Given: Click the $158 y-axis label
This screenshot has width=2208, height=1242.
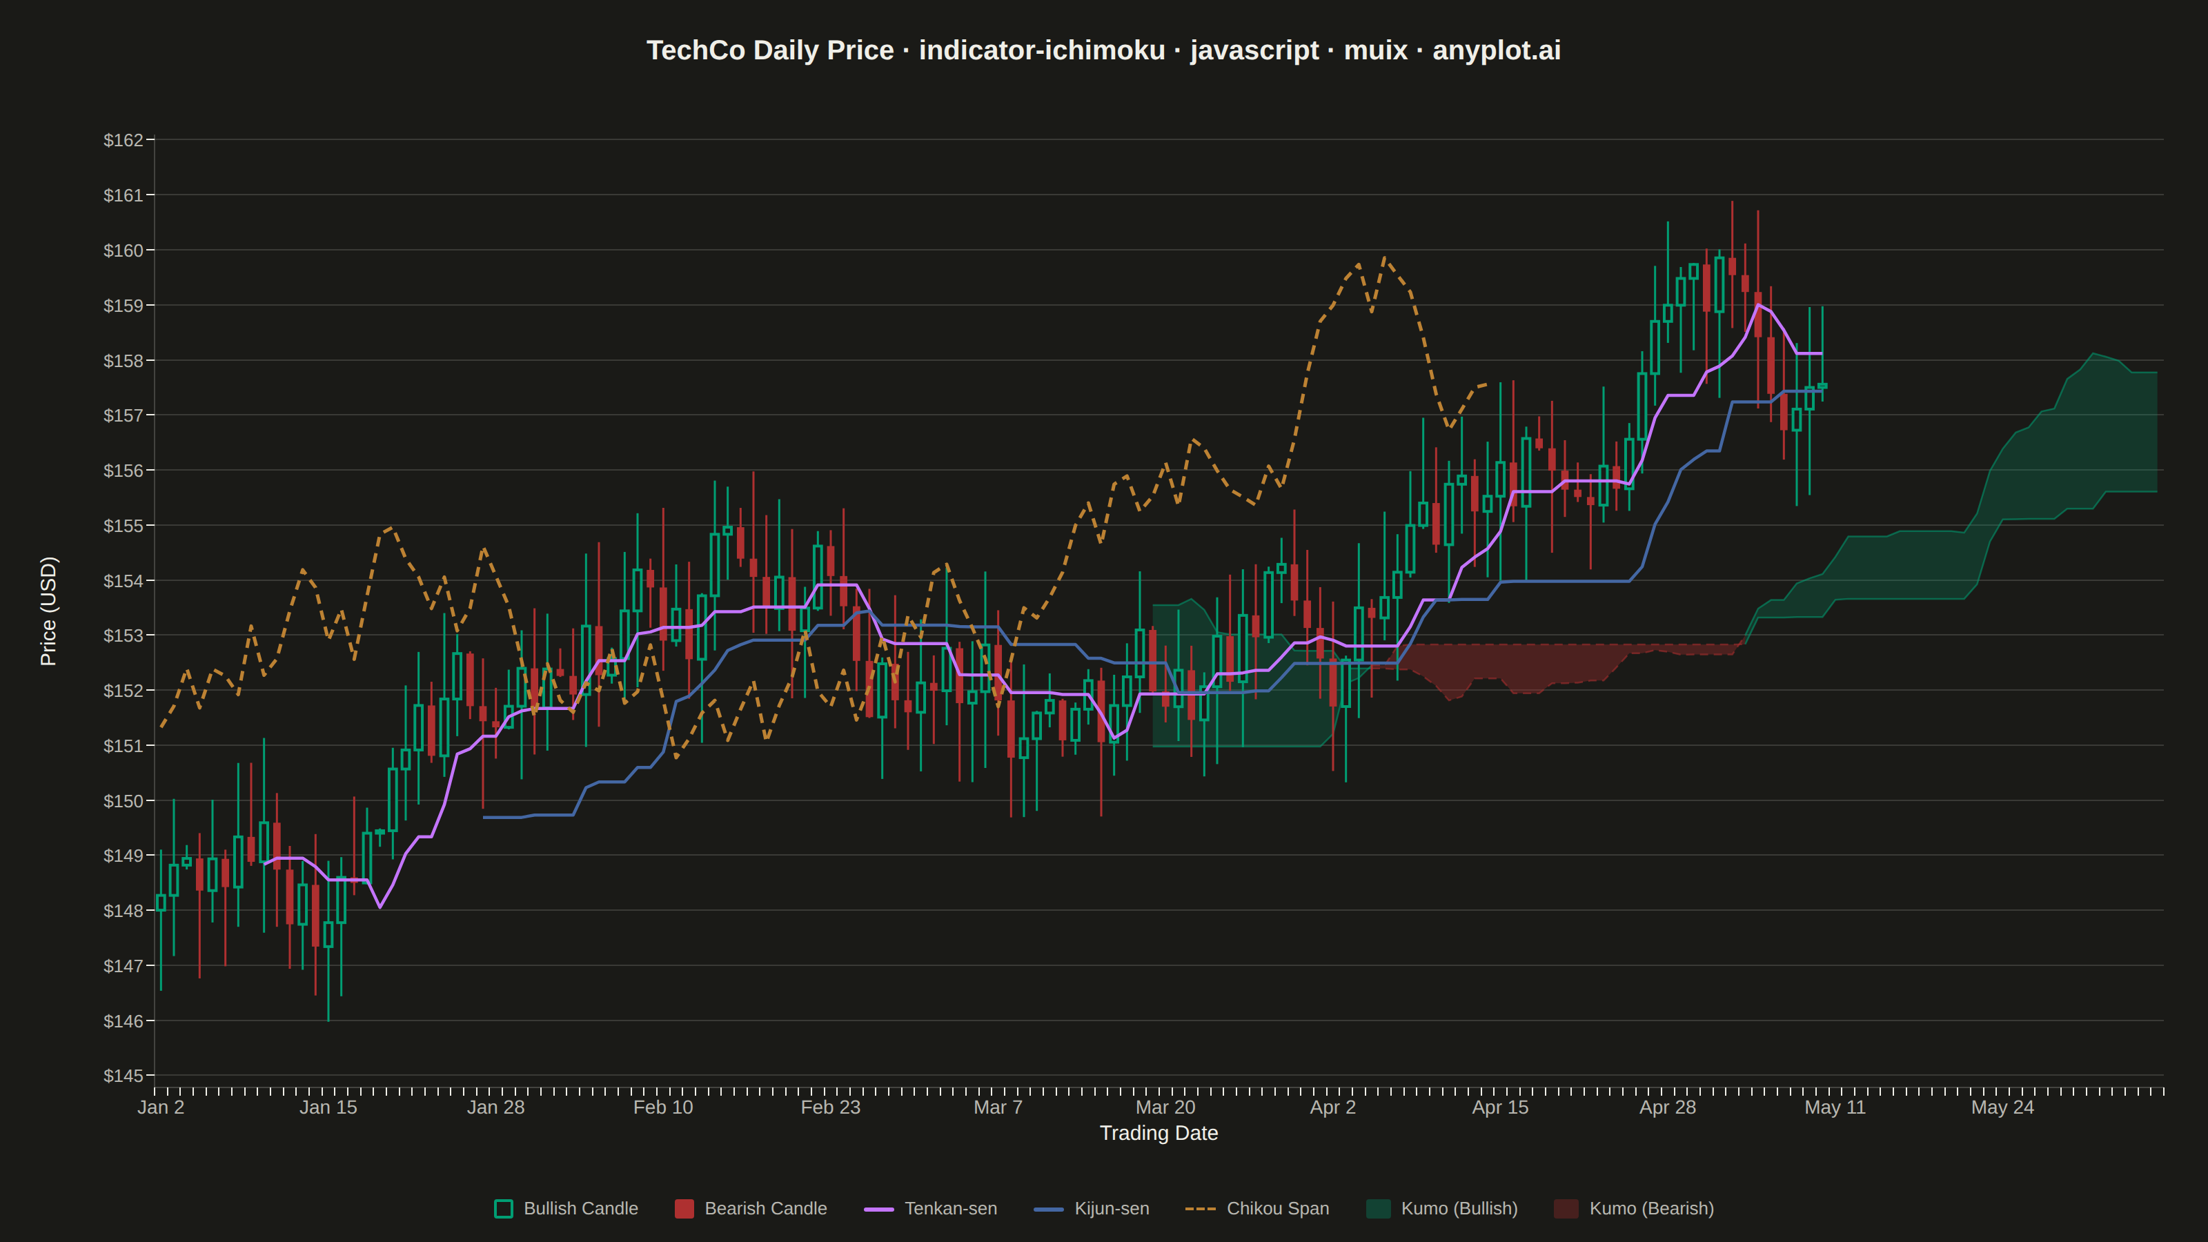Looking at the screenshot, I should [124, 360].
